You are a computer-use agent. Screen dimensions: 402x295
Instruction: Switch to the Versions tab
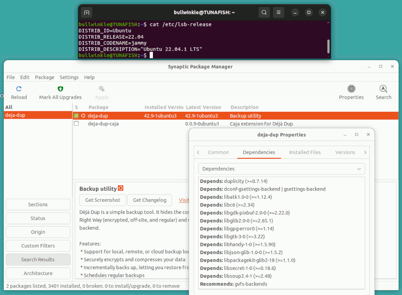345,152
